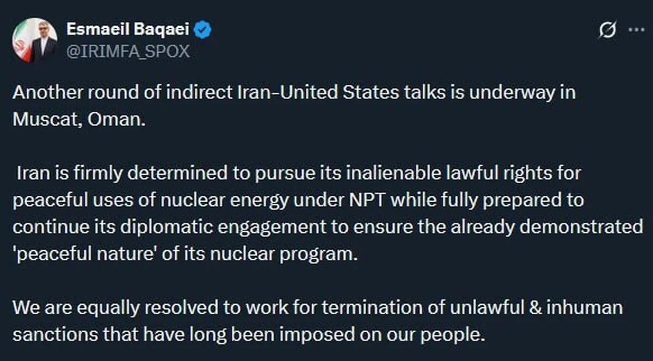Click the Iranian flag in the avatar

click(x=21, y=41)
